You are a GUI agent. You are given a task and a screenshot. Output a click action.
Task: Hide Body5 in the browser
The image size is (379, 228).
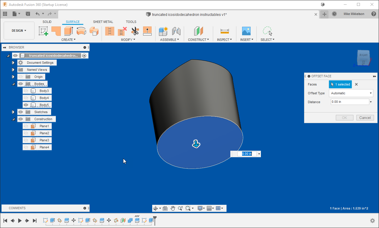26,105
